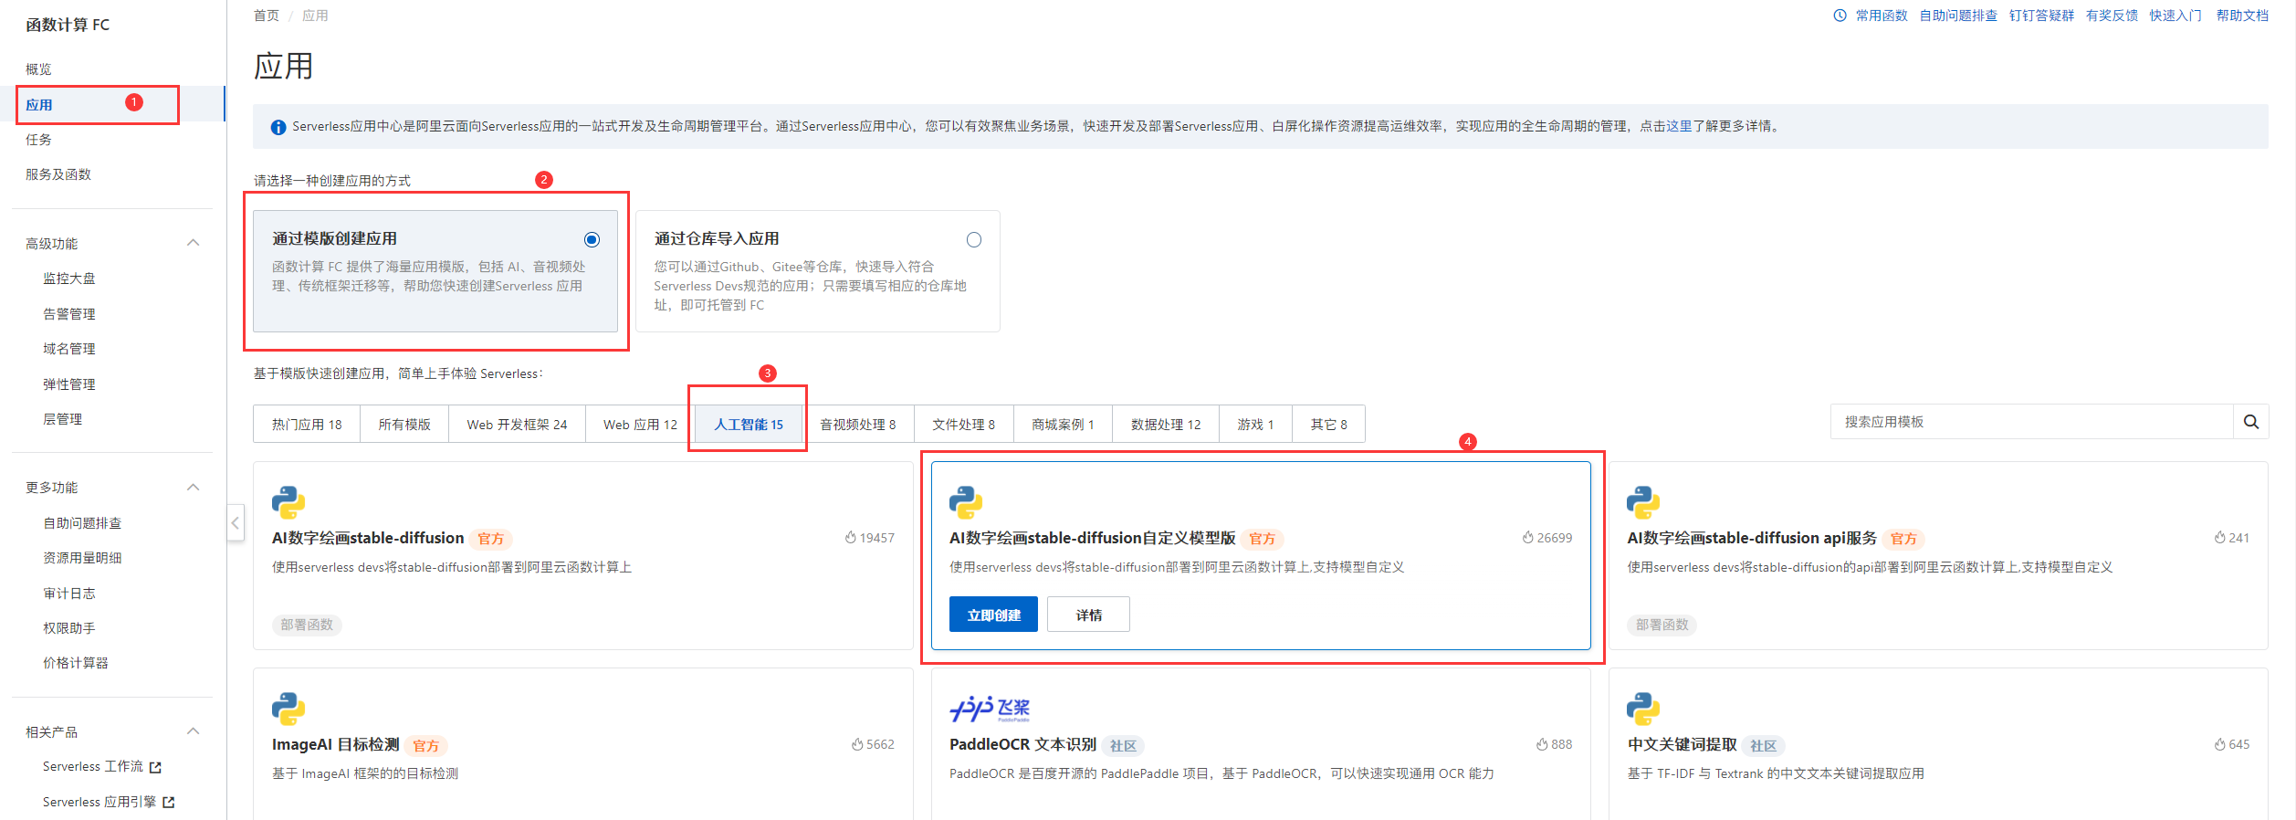The image size is (2296, 820).
Task: Click the flame popularity icon next to 5662
Action: click(x=857, y=744)
